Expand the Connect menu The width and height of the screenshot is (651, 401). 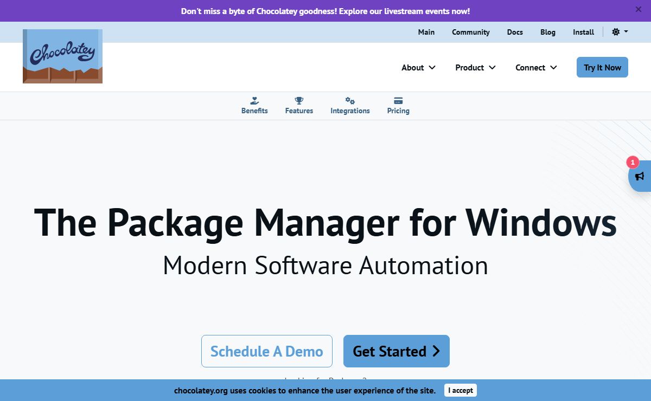536,68
